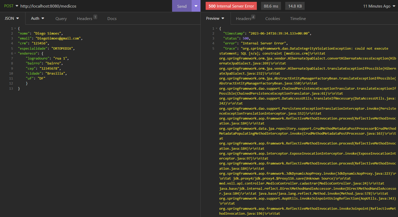Click the "Internal Server Error" error value
The height and width of the screenshot is (217, 398).
[263, 43]
